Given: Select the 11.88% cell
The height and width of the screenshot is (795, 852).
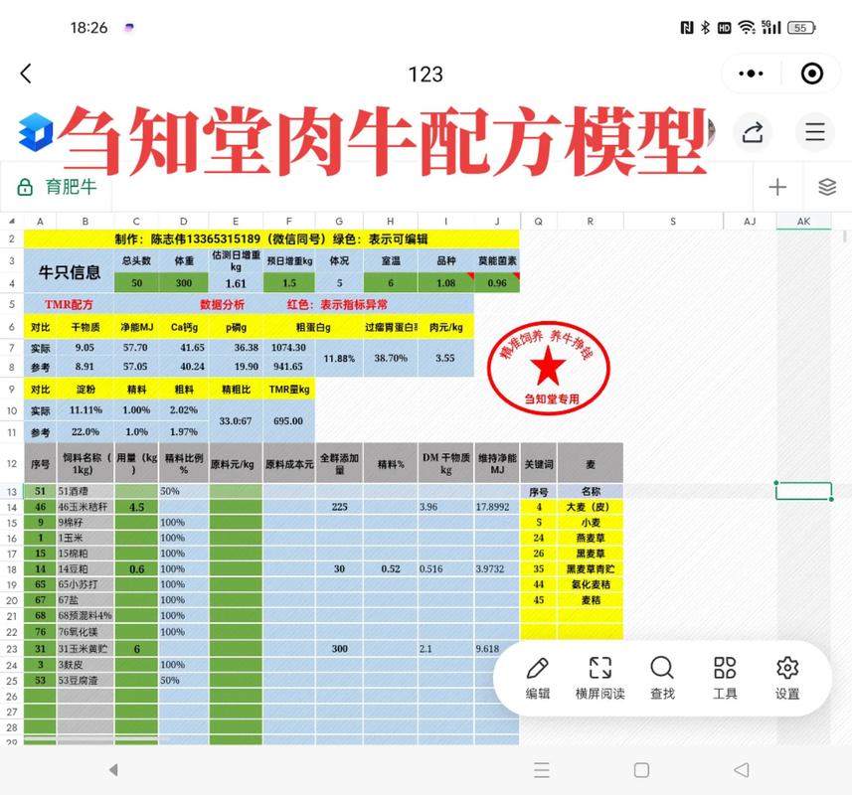Looking at the screenshot, I should [x=339, y=358].
